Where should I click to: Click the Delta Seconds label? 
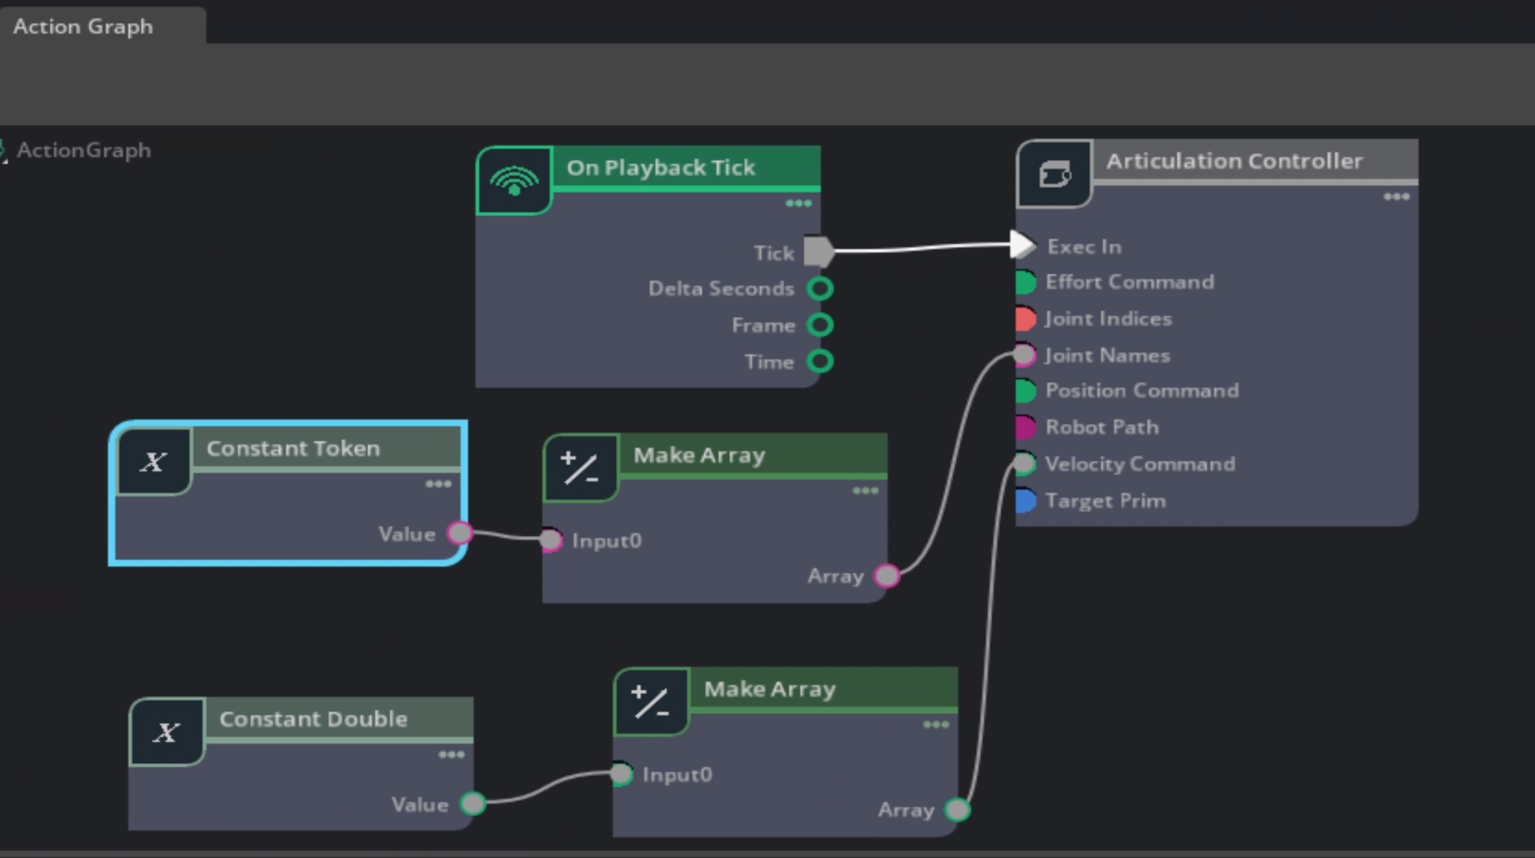point(721,289)
